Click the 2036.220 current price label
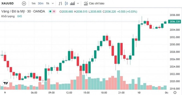Image resolution: width=182 pixels, height=95 pixels. click(x=175, y=22)
